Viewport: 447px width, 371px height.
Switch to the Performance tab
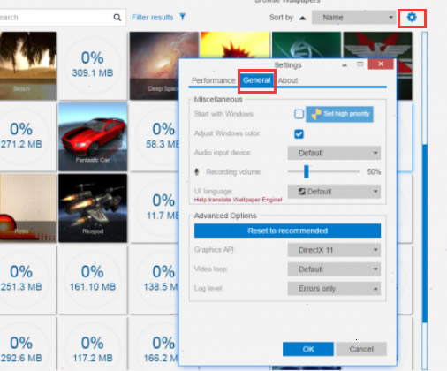pyautogui.click(x=213, y=80)
